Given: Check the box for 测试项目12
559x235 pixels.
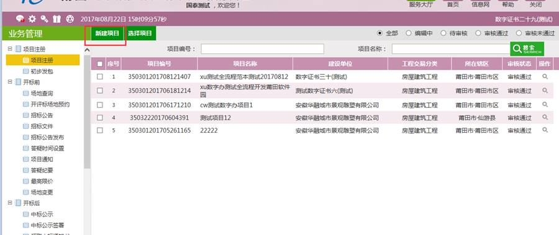Looking at the screenshot, I should point(100,118).
